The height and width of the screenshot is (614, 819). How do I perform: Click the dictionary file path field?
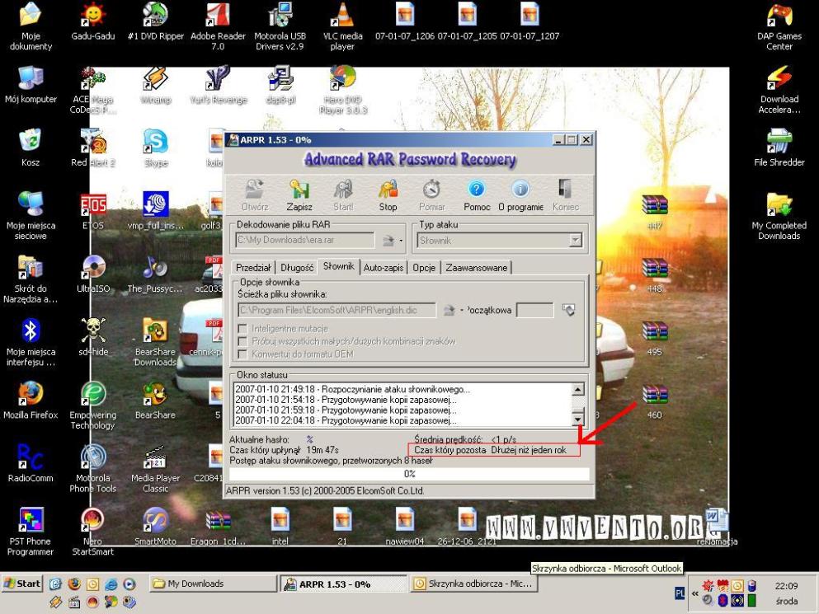coord(337,310)
